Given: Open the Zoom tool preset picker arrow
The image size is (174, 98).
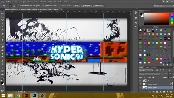Looking at the screenshot, I should click(7, 6).
